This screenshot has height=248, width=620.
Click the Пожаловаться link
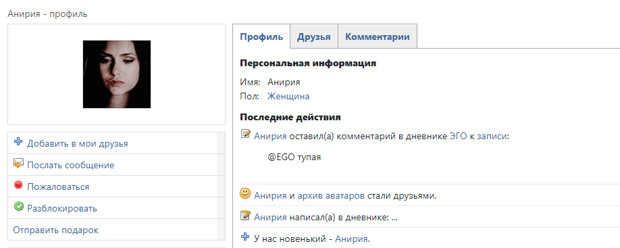click(x=58, y=187)
